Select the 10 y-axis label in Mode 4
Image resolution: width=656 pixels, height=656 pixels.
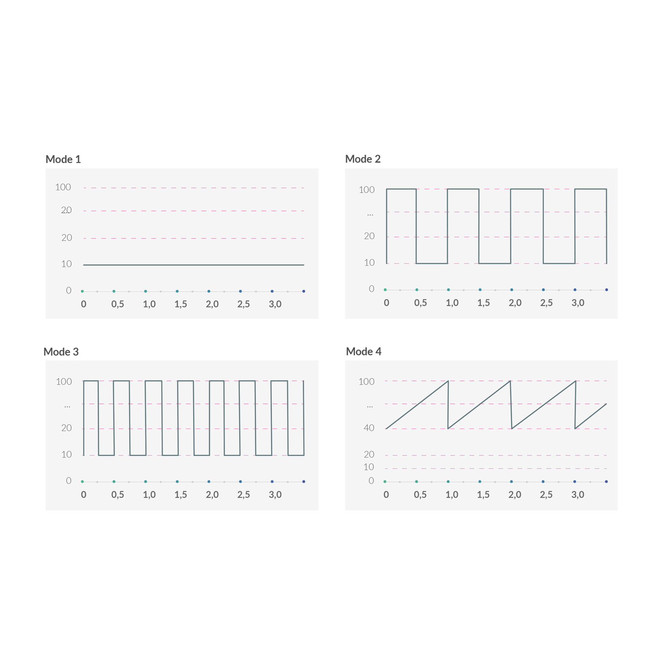pyautogui.click(x=369, y=467)
